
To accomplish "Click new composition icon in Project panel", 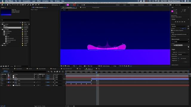I will [x=6, y=66].
